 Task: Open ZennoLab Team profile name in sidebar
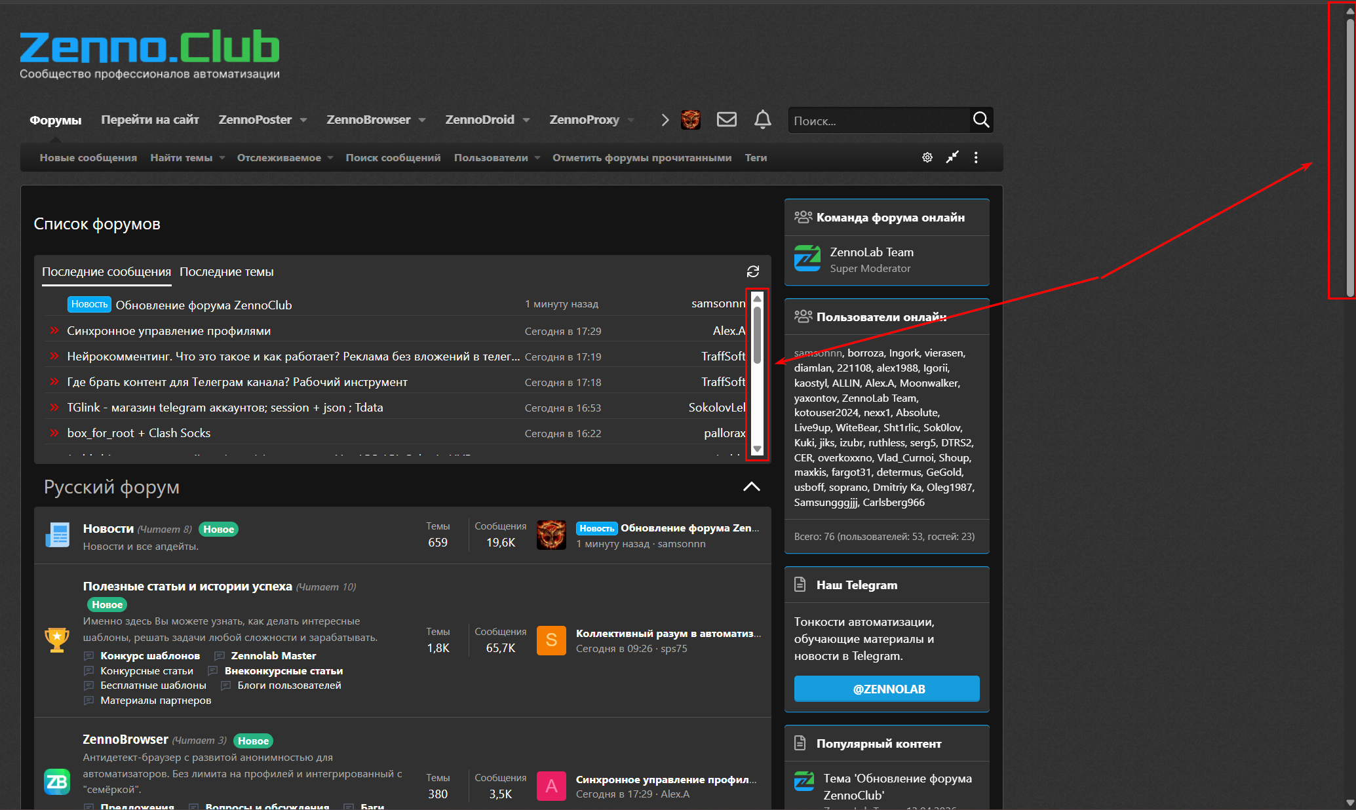(x=872, y=252)
